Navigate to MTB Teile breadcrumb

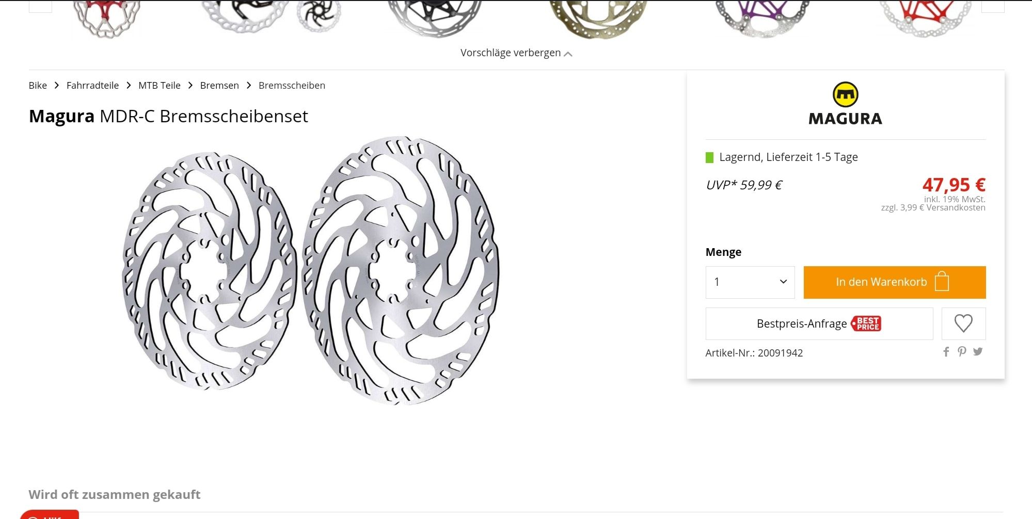click(160, 86)
